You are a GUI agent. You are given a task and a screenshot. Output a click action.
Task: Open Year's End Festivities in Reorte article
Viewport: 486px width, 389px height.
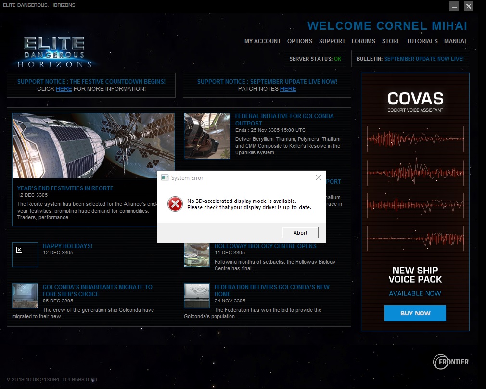[x=65, y=188]
